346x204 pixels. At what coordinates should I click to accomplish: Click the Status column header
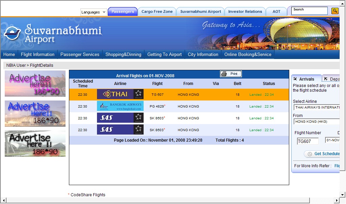coord(269,84)
